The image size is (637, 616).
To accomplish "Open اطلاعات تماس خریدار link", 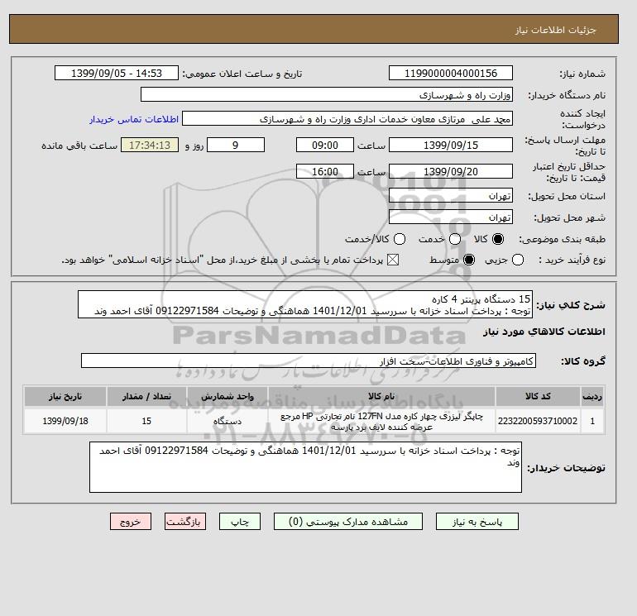I will [134, 119].
